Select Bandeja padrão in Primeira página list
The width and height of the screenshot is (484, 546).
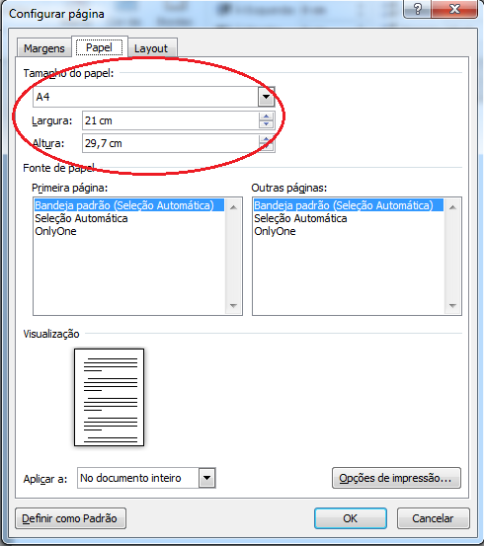click(x=128, y=205)
